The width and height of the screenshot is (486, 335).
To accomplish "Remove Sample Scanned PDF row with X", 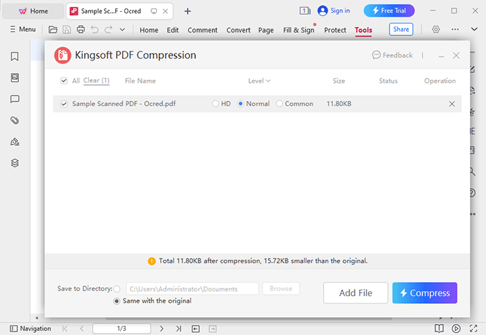I will click(452, 104).
